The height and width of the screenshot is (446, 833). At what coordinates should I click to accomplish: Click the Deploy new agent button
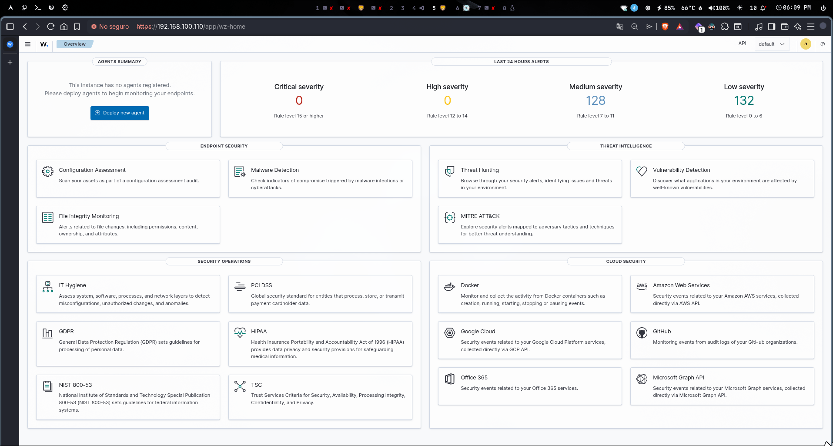[120, 113]
